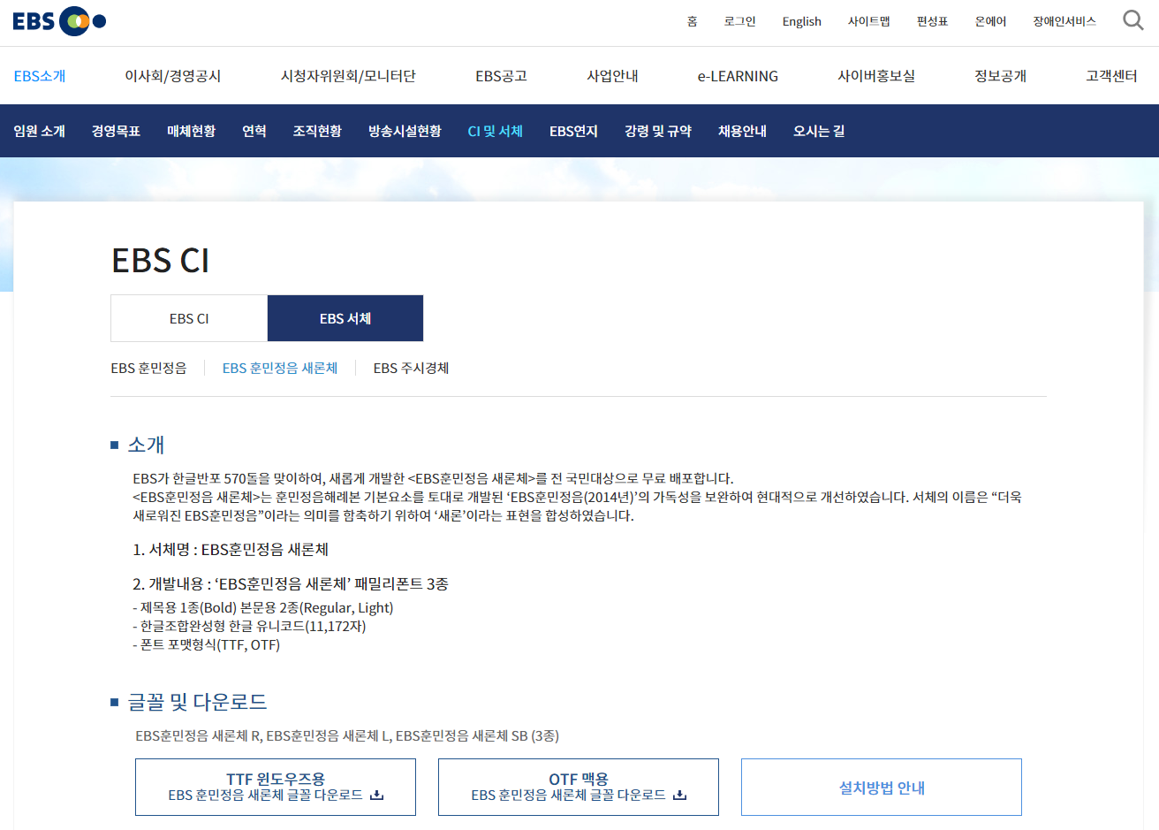Open the e-LEARNING menu item

[737, 76]
